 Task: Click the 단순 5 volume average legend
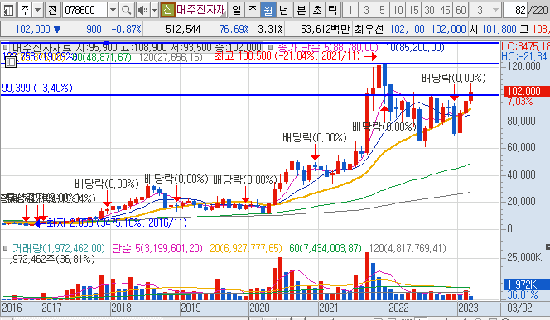157,249
